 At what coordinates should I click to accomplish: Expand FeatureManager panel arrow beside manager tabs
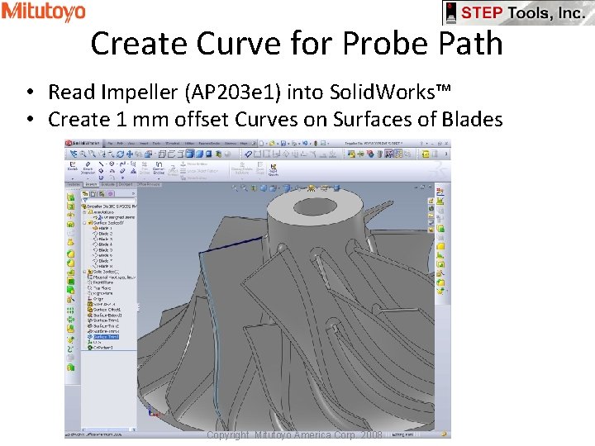pyautogui.click(x=134, y=194)
